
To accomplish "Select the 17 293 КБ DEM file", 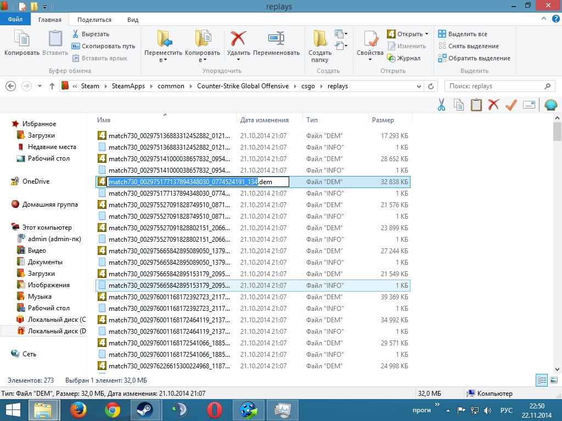I will (253, 136).
